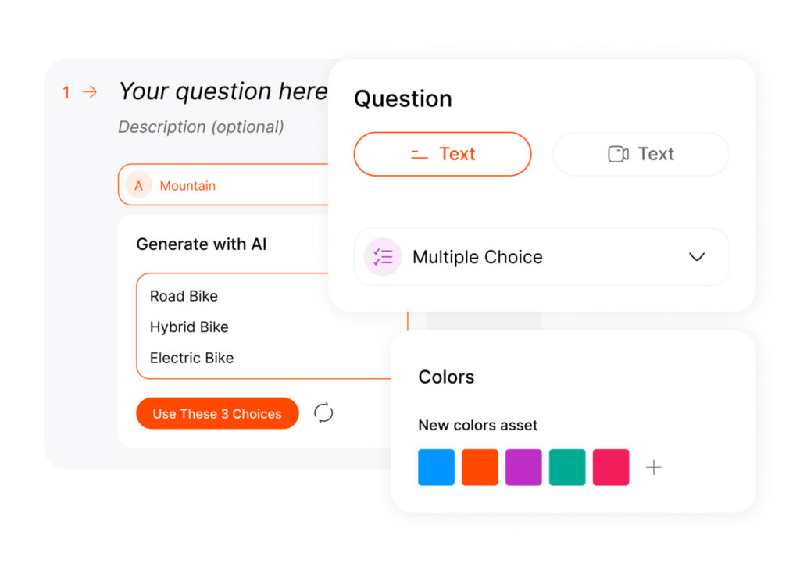Image resolution: width=800 pixels, height=571 pixels.
Task: Select the Electric Bike choice suggestion
Action: coord(191,358)
